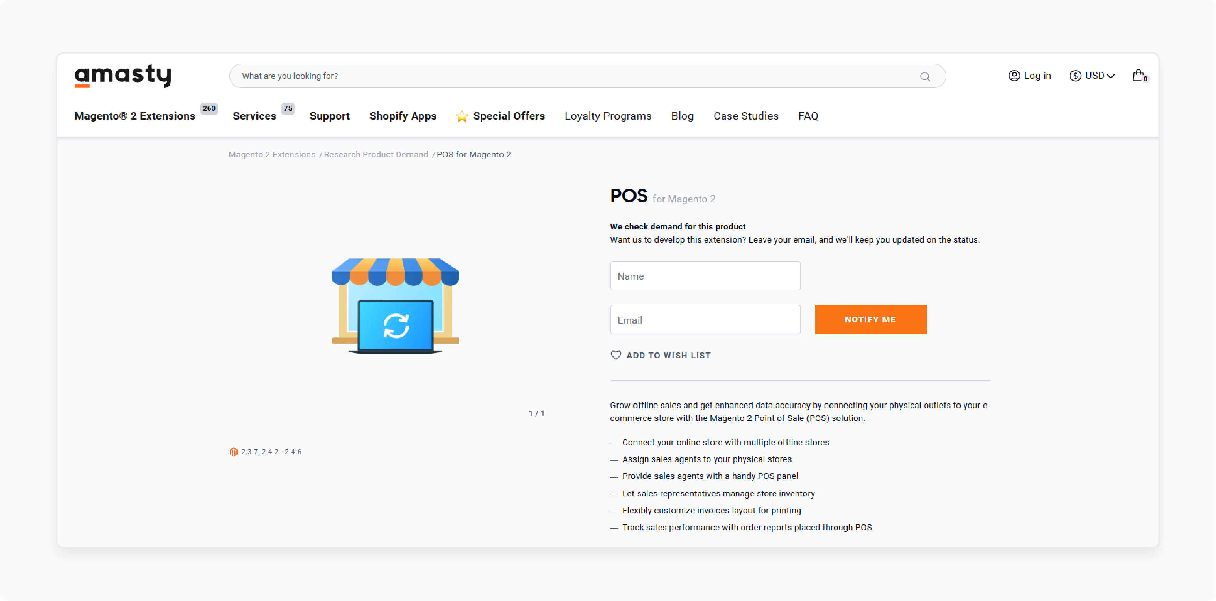Click 'Connect your online store with multiple offline stores'

(725, 443)
